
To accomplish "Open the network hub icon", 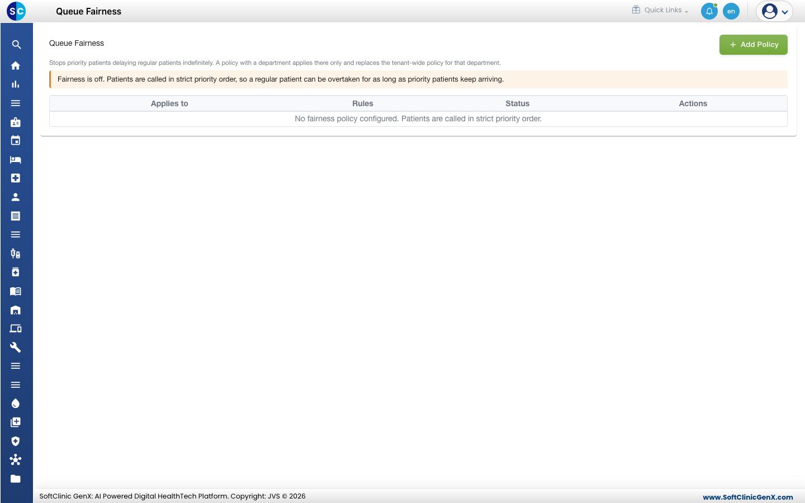I will coord(16,460).
